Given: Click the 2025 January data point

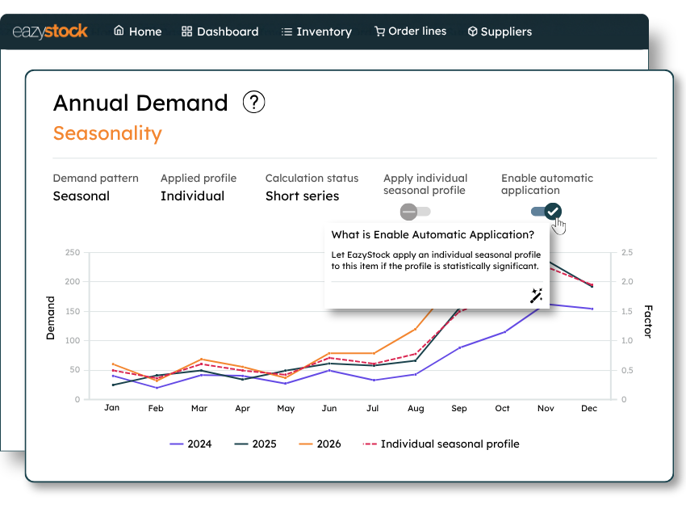Looking at the screenshot, I should click(x=113, y=385).
